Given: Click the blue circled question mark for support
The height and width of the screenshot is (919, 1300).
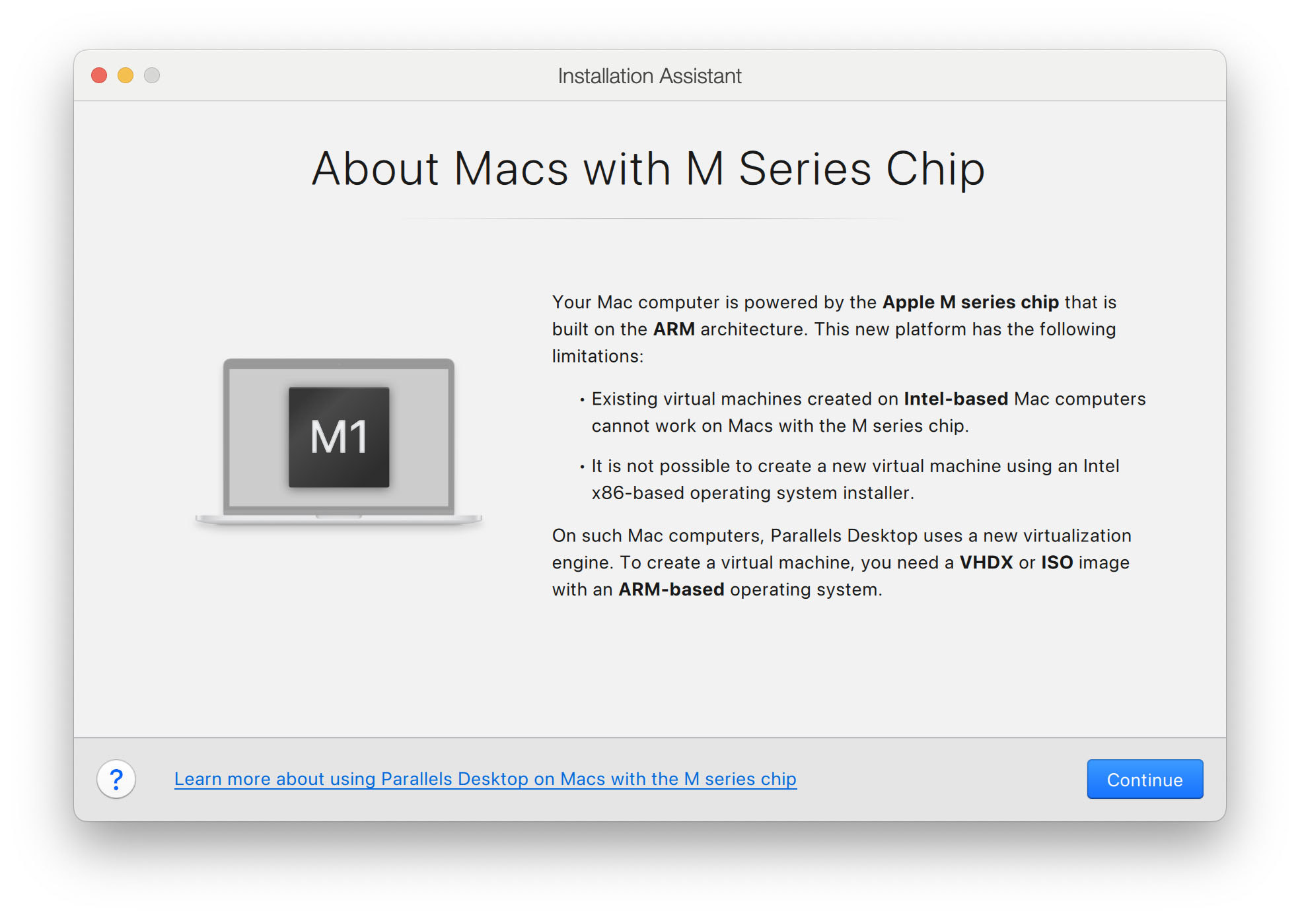Looking at the screenshot, I should [116, 780].
